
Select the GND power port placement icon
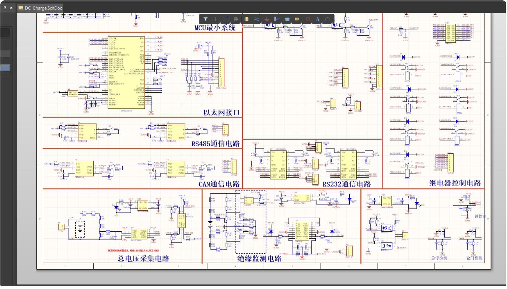(x=266, y=19)
